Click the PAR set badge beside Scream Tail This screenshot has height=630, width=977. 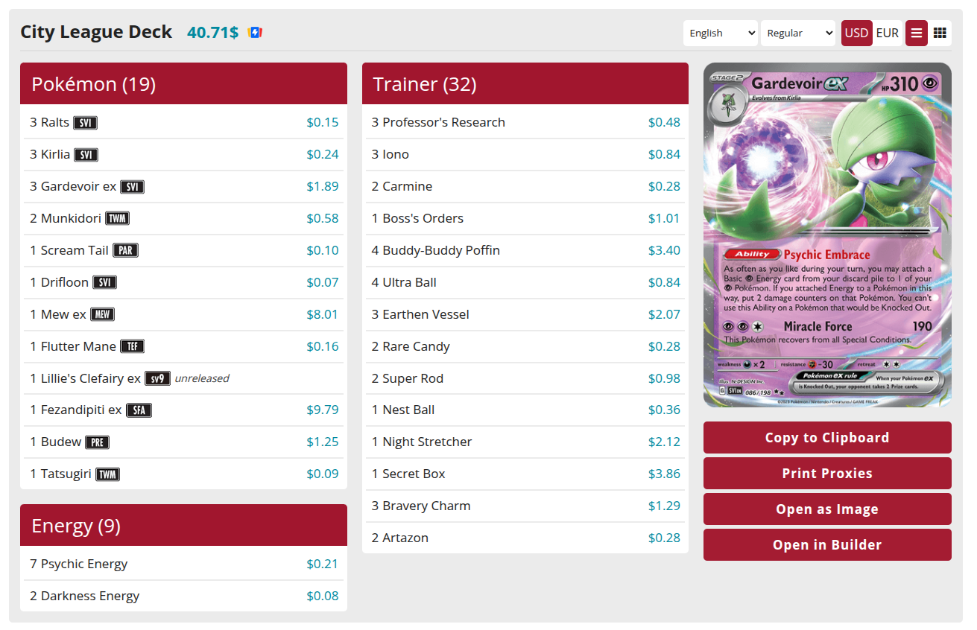tap(125, 251)
